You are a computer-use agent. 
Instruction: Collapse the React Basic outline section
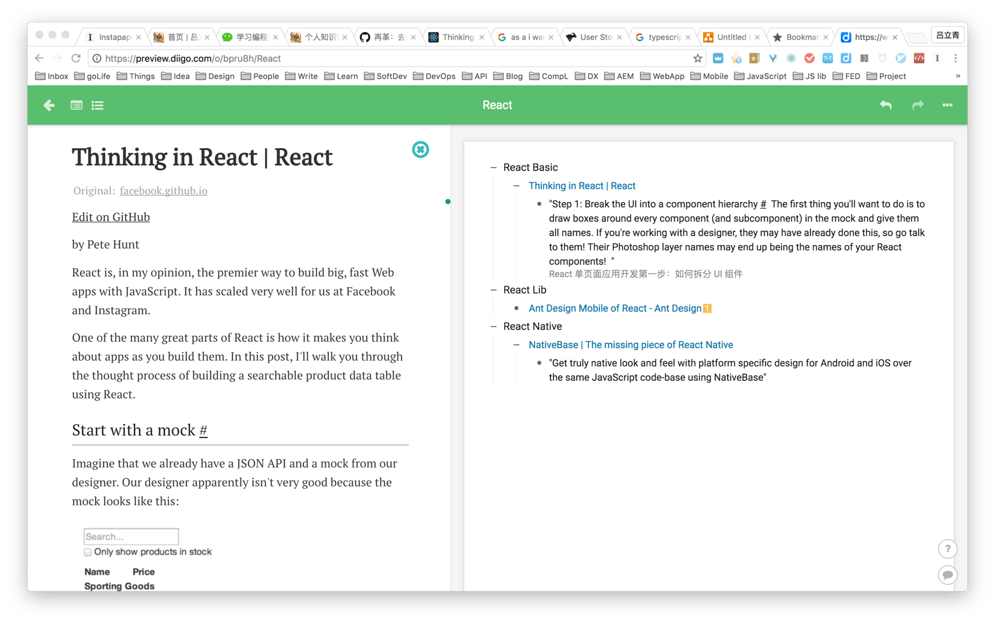[x=494, y=168]
